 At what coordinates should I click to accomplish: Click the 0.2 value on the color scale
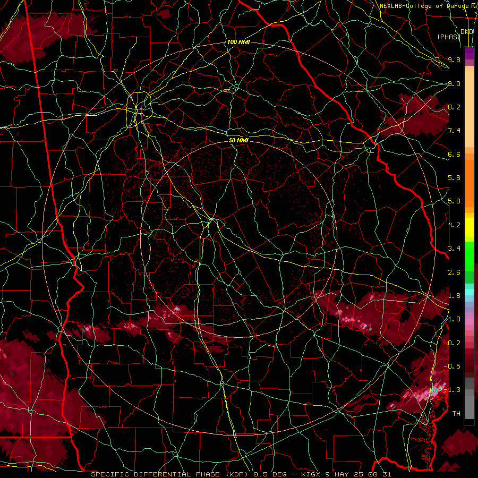[454, 343]
